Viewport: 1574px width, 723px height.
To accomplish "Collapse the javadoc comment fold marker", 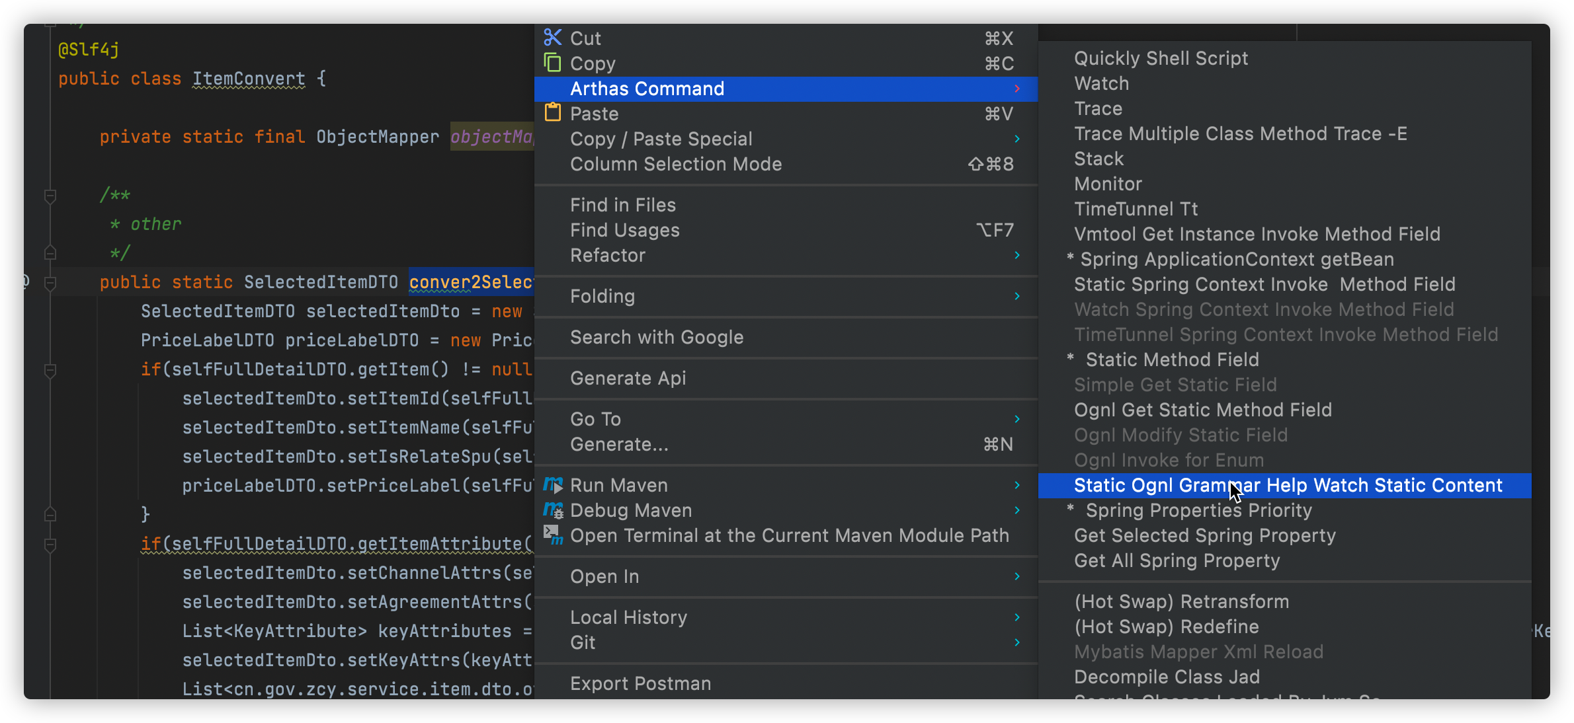I will (50, 196).
